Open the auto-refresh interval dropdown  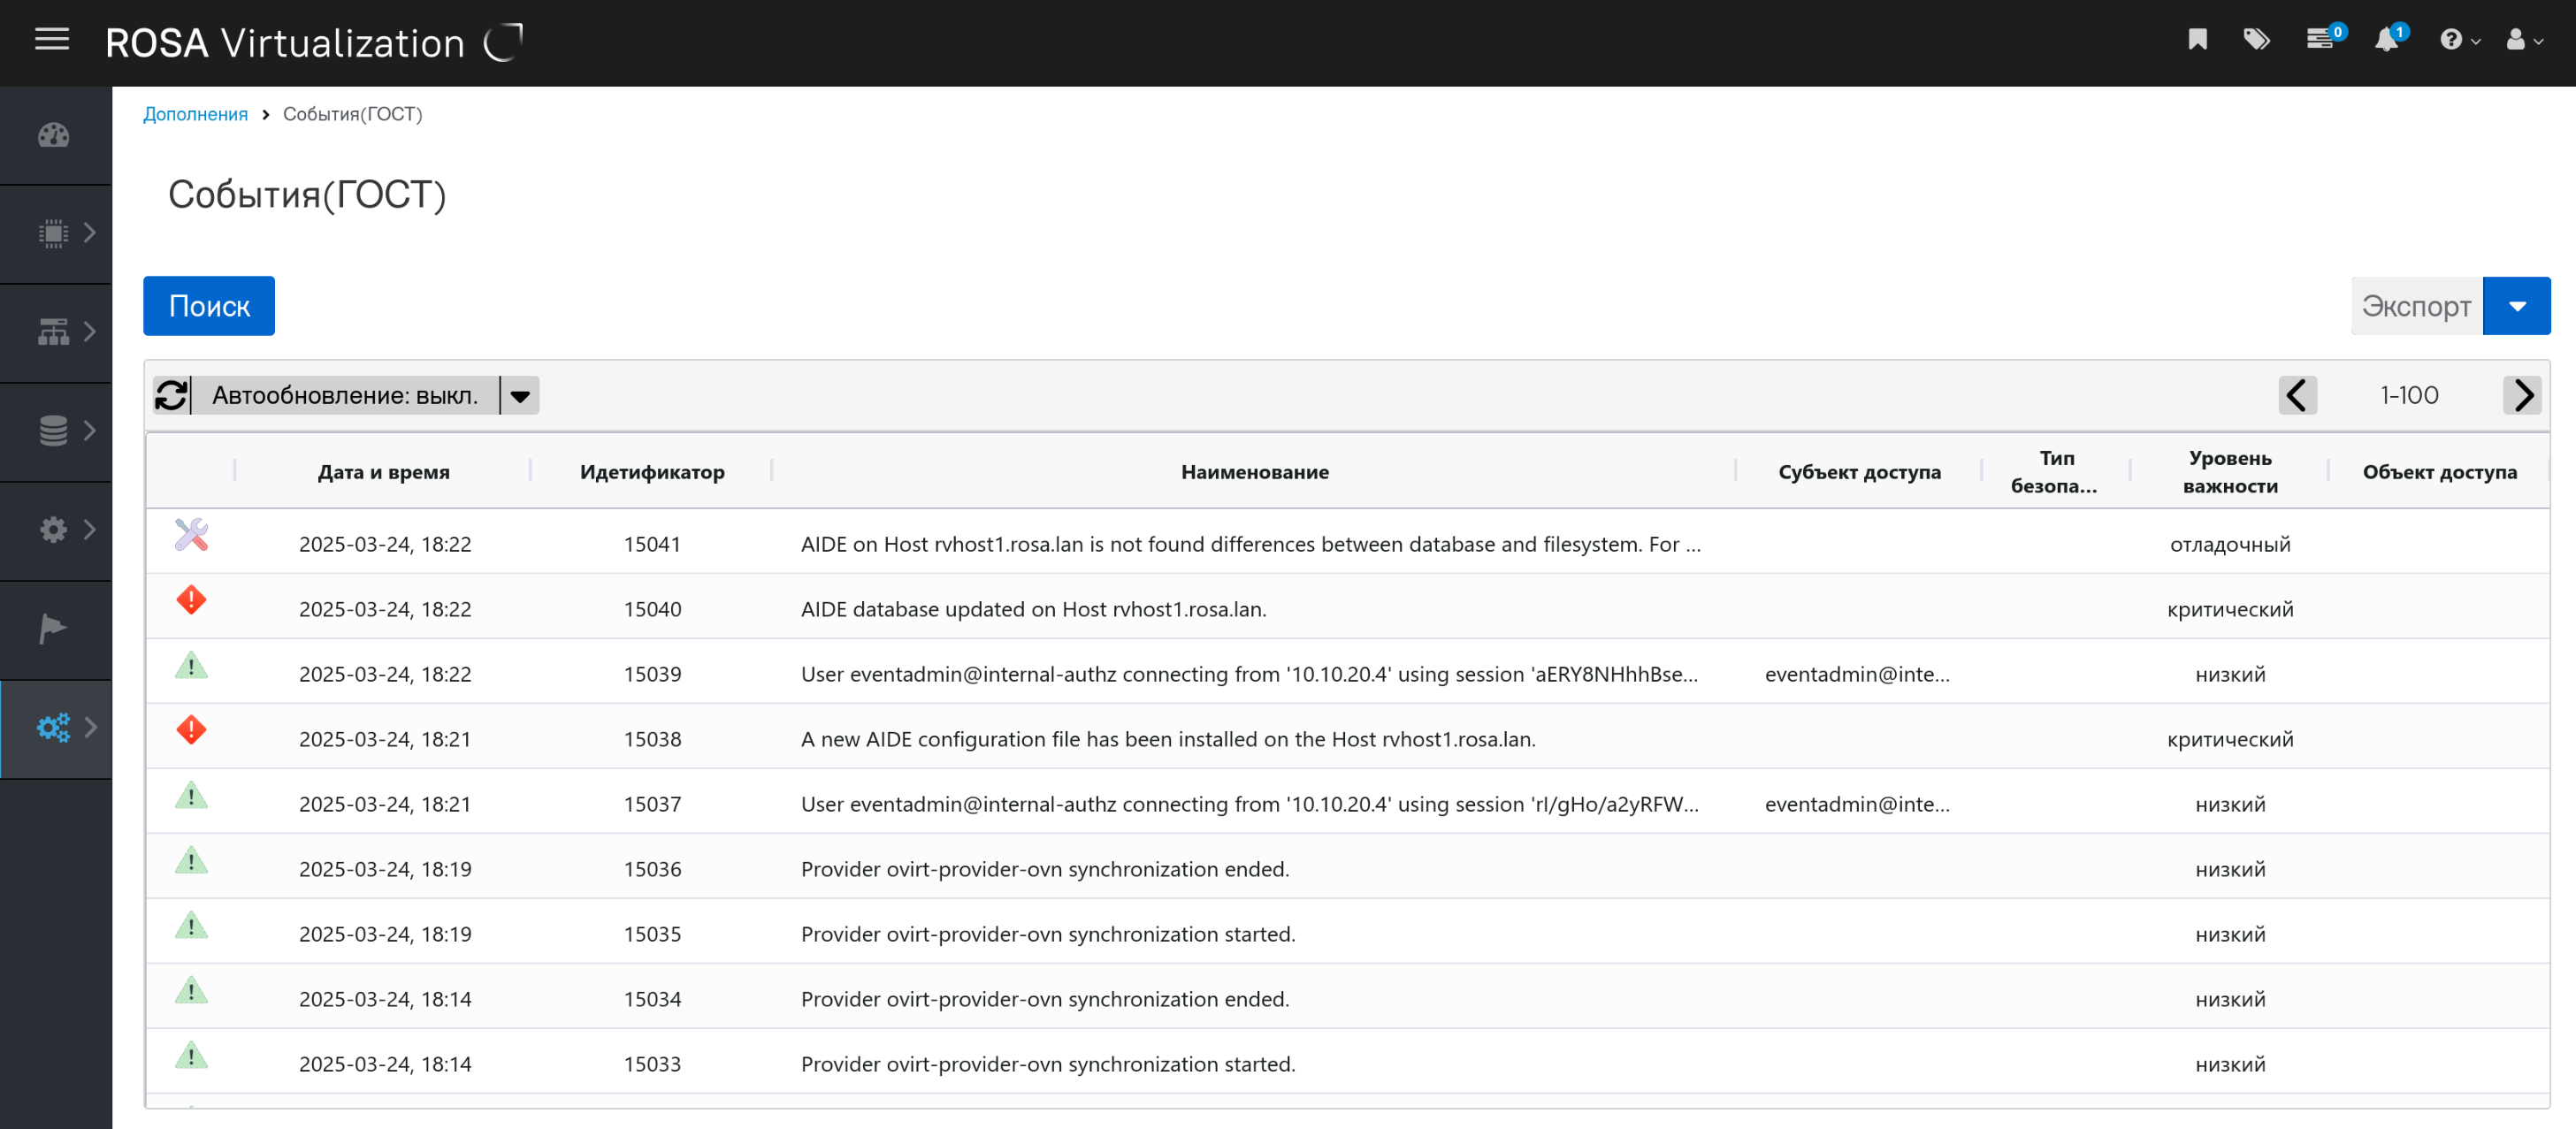click(520, 396)
